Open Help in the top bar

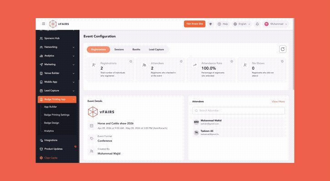coord(222,24)
